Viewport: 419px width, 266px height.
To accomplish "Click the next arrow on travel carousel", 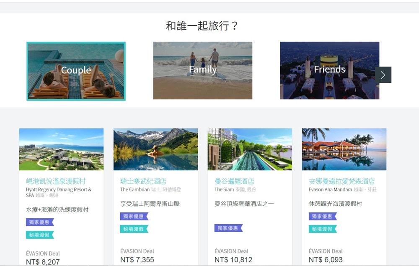I will [383, 75].
